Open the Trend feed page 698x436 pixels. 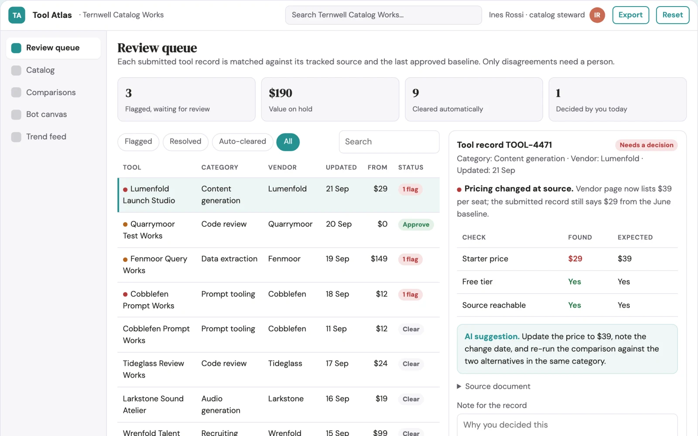pos(53,137)
